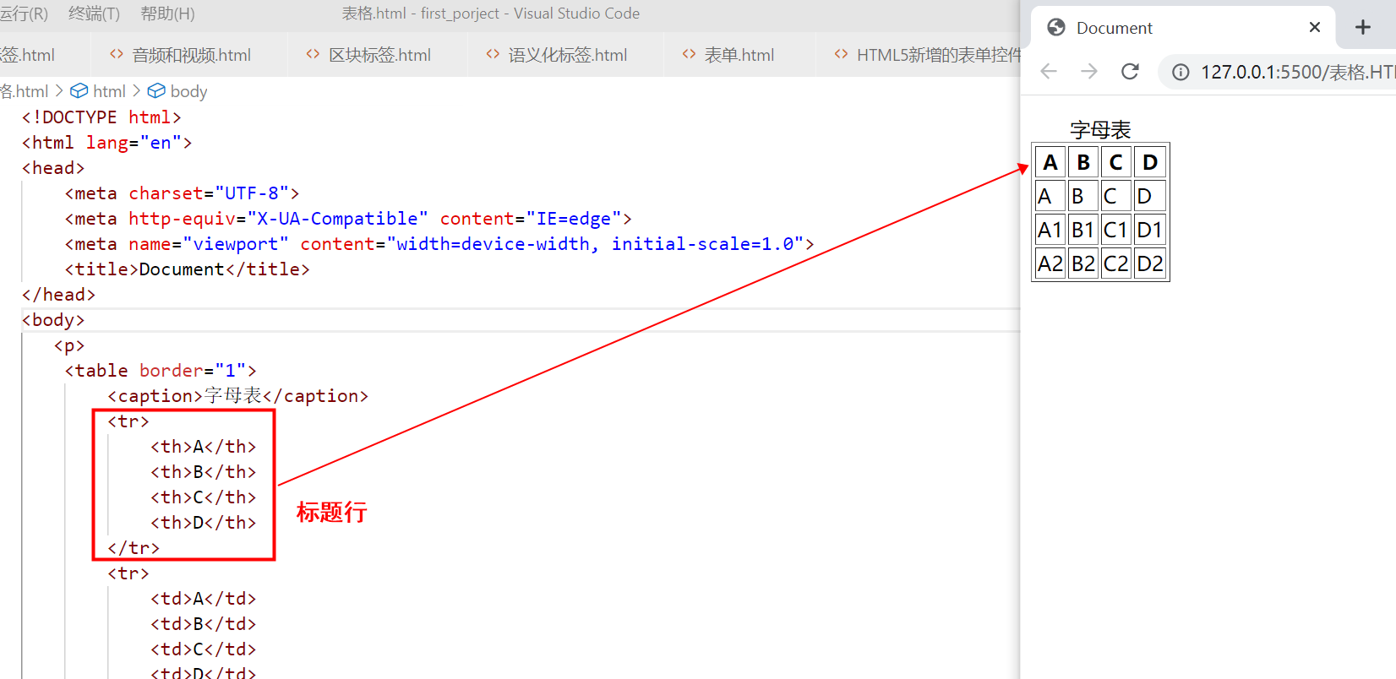Screen dimensions: 1396x679
Task: Click the site info icon in address bar
Action: [1181, 73]
